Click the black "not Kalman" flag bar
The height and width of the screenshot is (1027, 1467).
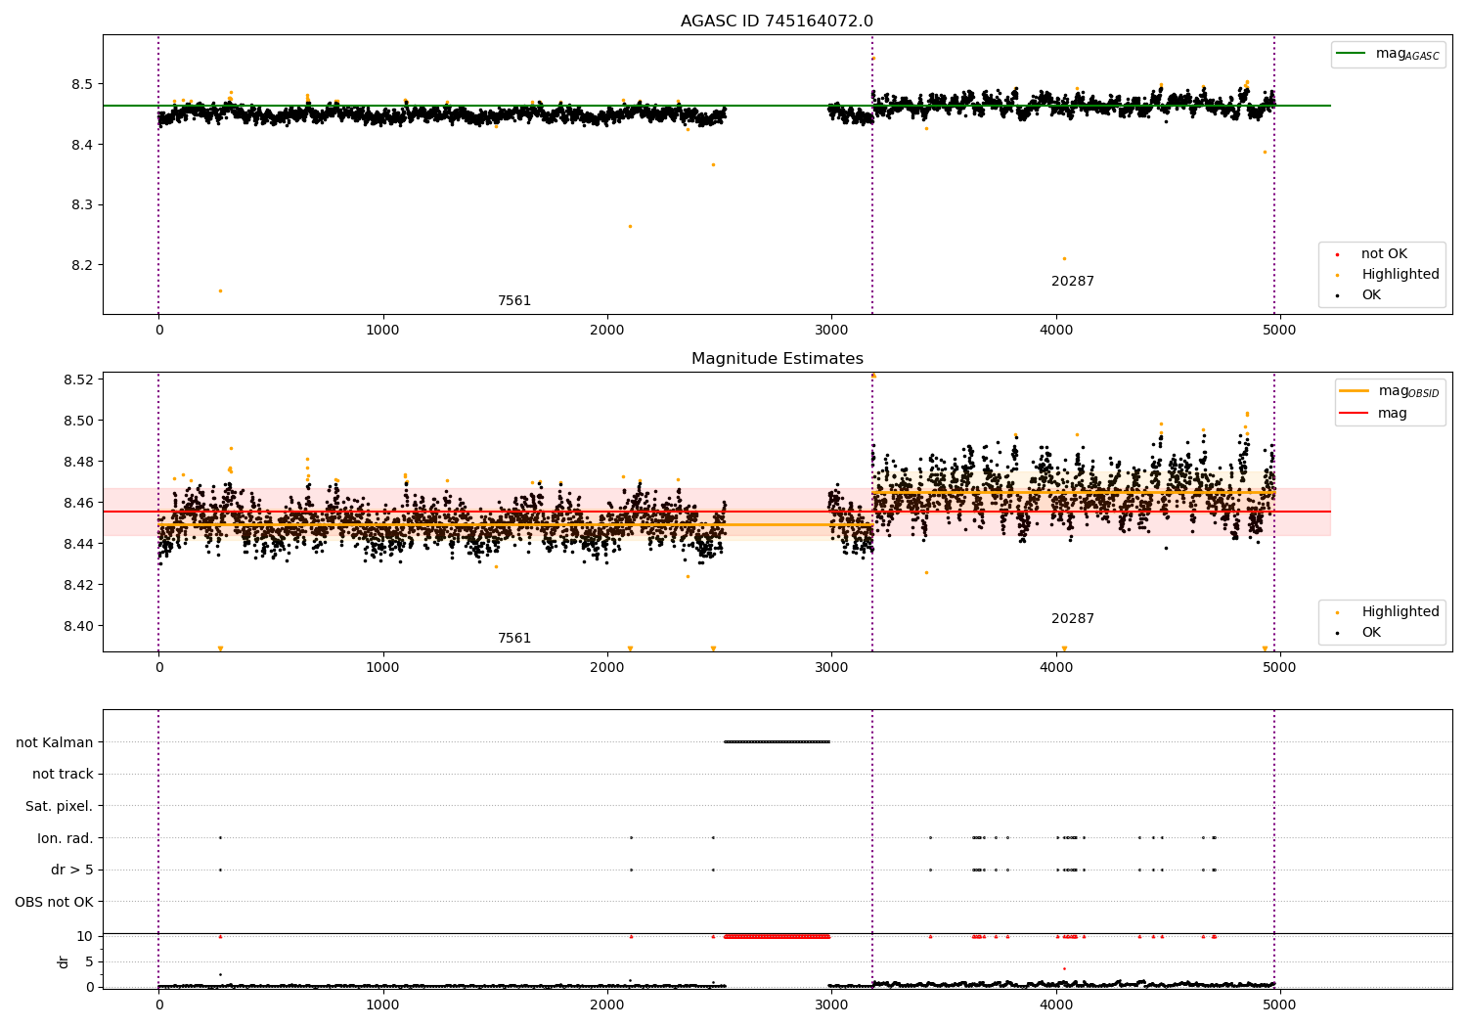tap(777, 741)
